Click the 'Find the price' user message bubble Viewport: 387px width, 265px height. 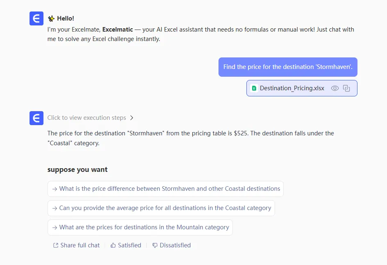(288, 67)
